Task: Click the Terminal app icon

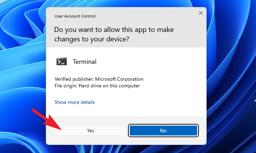Action: pos(62,61)
